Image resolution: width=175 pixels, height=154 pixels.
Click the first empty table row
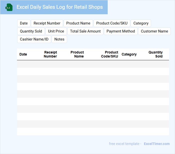(93, 64)
